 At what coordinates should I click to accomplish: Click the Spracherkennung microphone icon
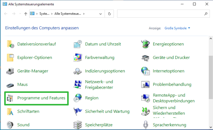(146, 125)
